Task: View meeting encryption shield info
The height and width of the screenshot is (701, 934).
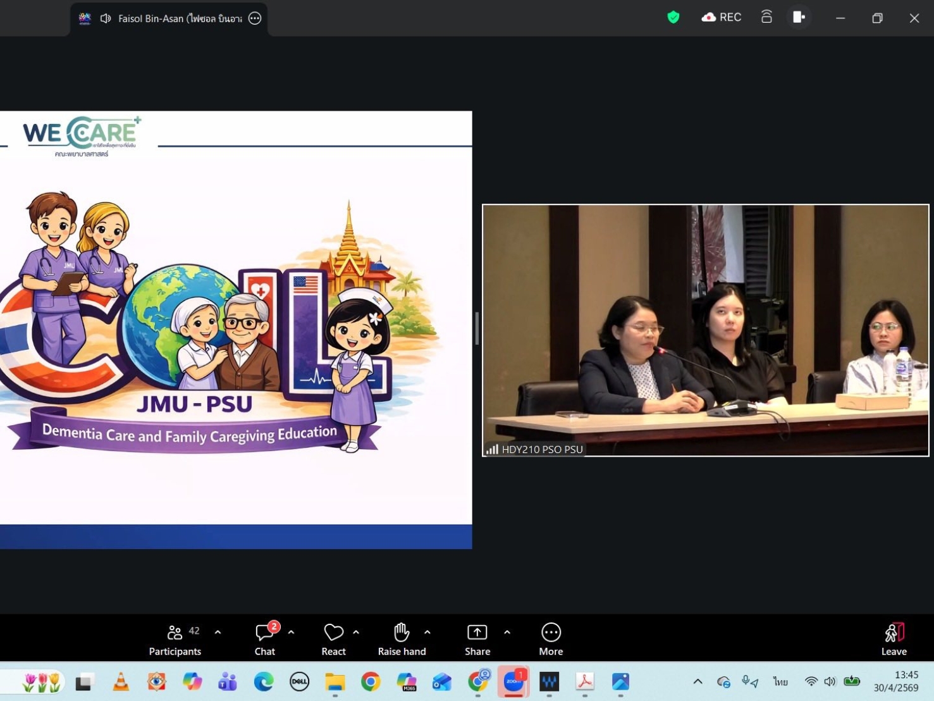Action: click(673, 18)
